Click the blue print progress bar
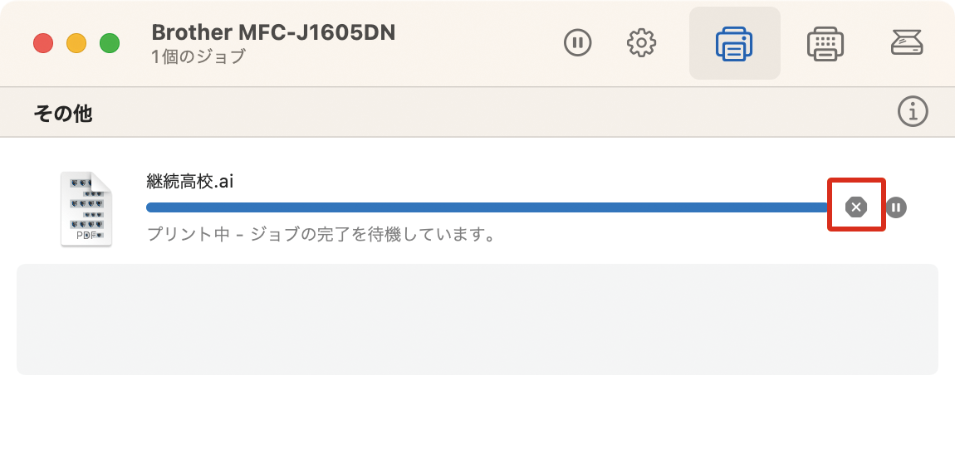955x468 pixels. point(487,207)
